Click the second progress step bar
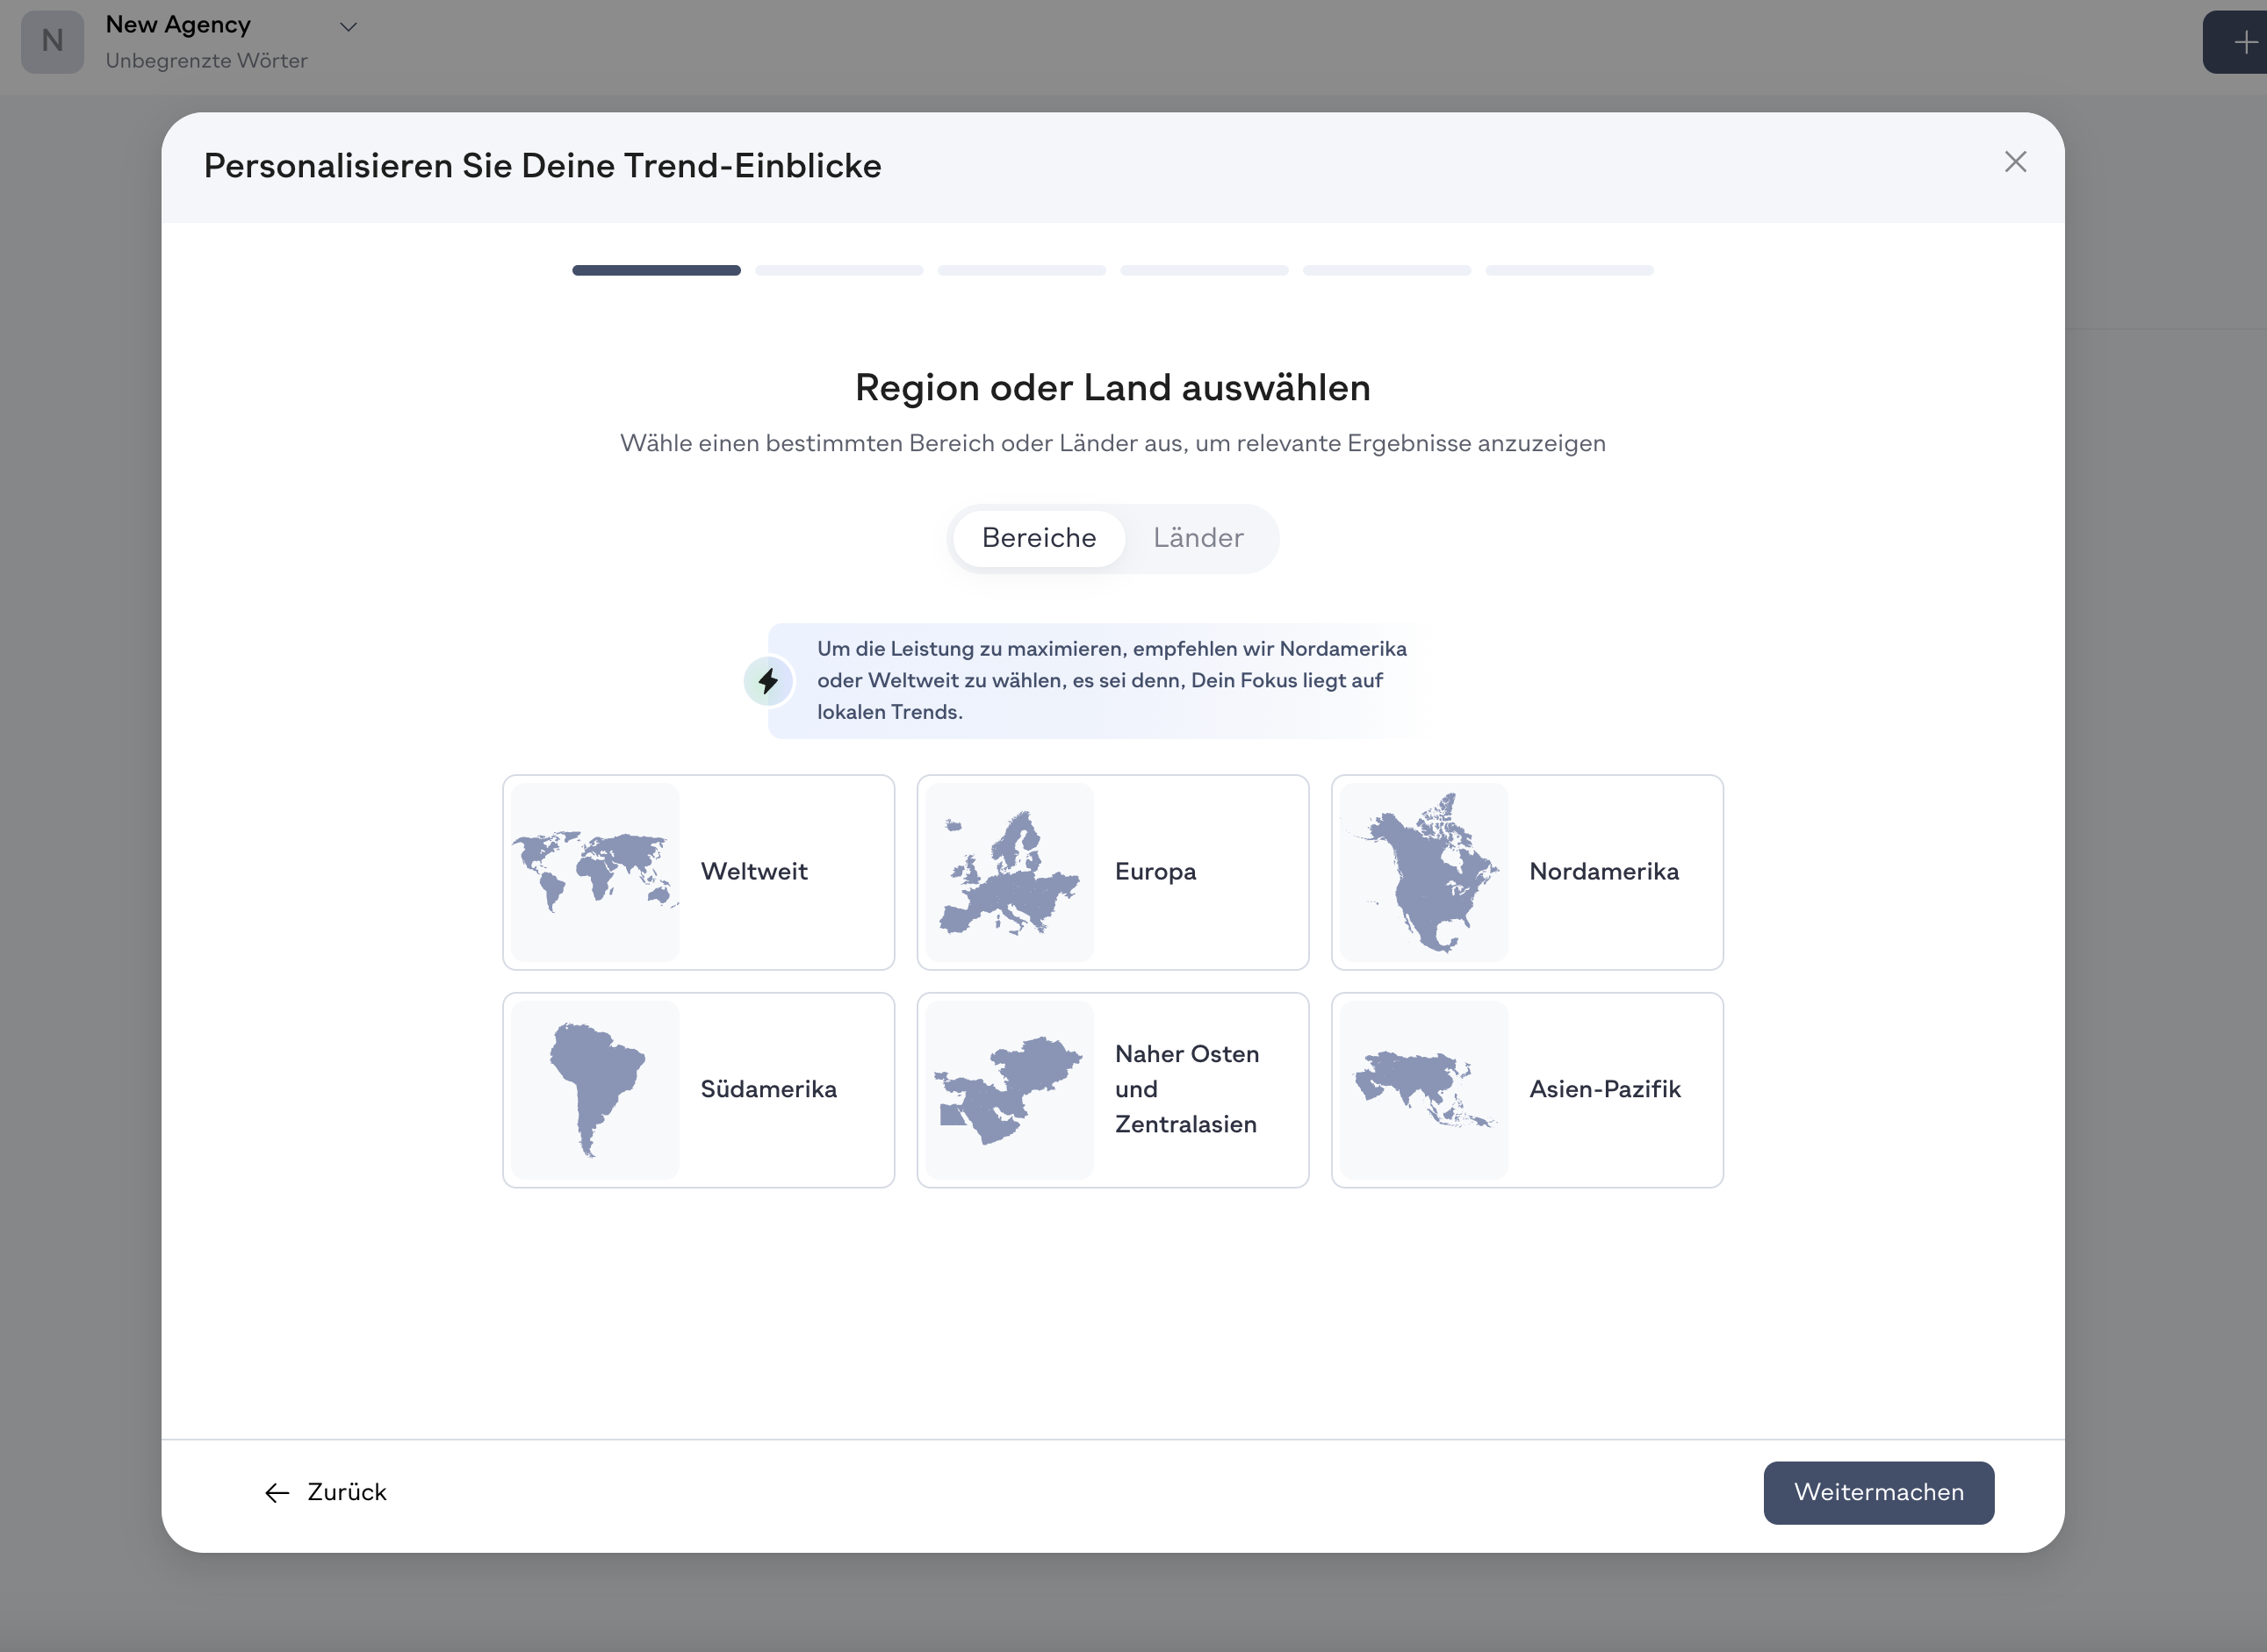 coord(839,270)
